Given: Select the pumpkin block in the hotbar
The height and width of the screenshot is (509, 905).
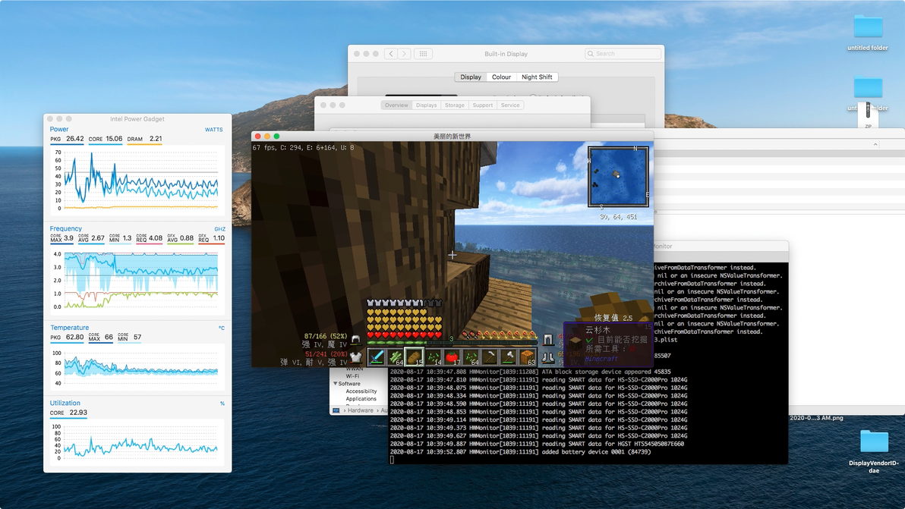Looking at the screenshot, I should click(x=528, y=357).
